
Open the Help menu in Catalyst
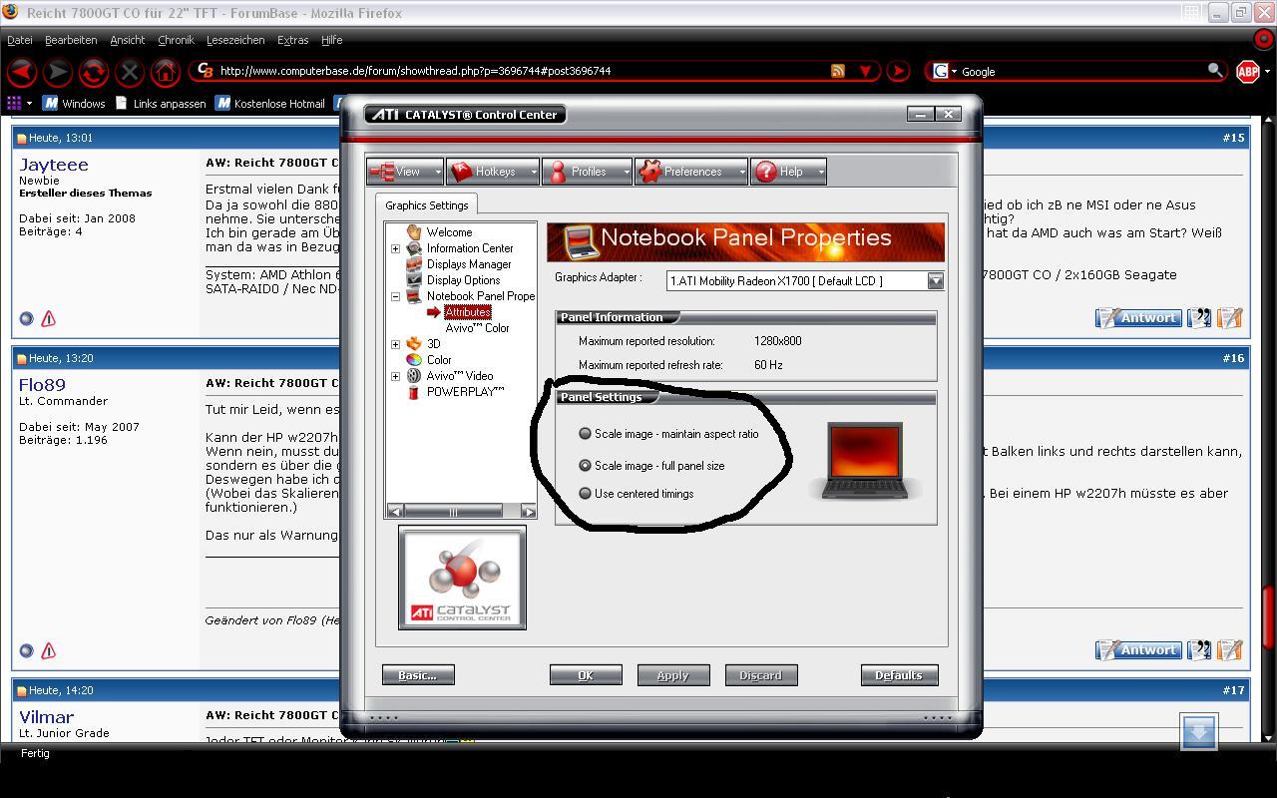click(788, 172)
